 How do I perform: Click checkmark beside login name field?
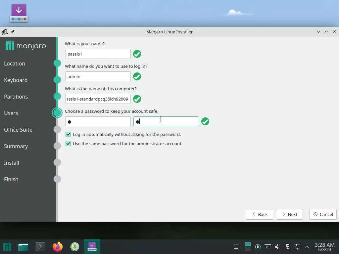[137, 76]
